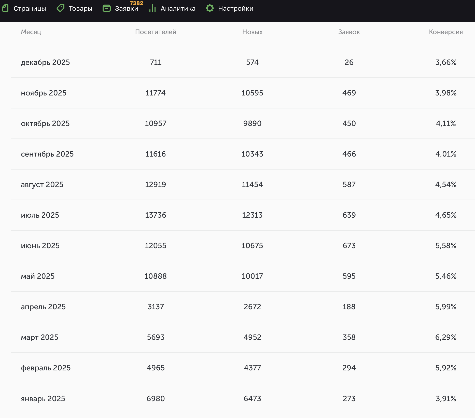
Task: Click the orange 7382 requests badge
Action: [x=136, y=3]
